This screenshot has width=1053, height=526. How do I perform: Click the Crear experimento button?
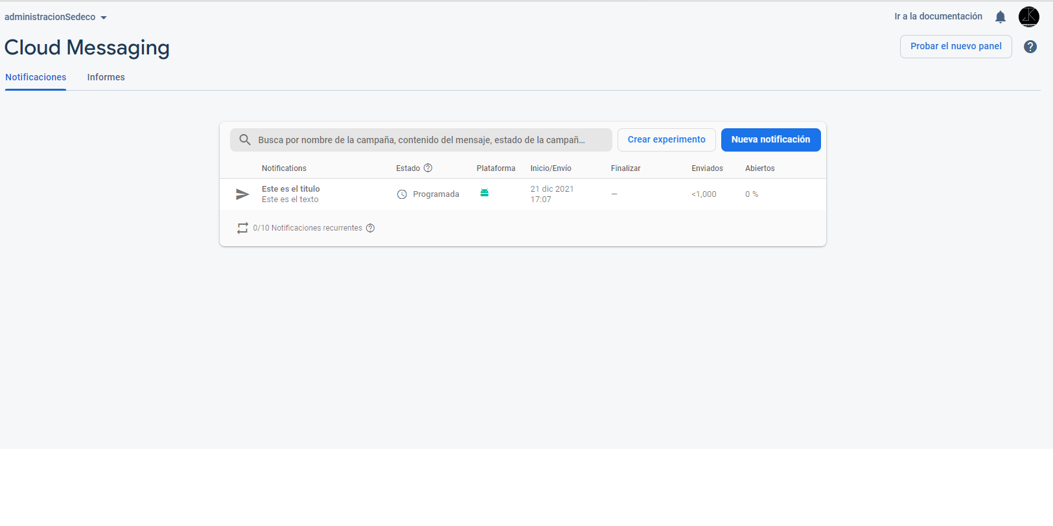[666, 140]
